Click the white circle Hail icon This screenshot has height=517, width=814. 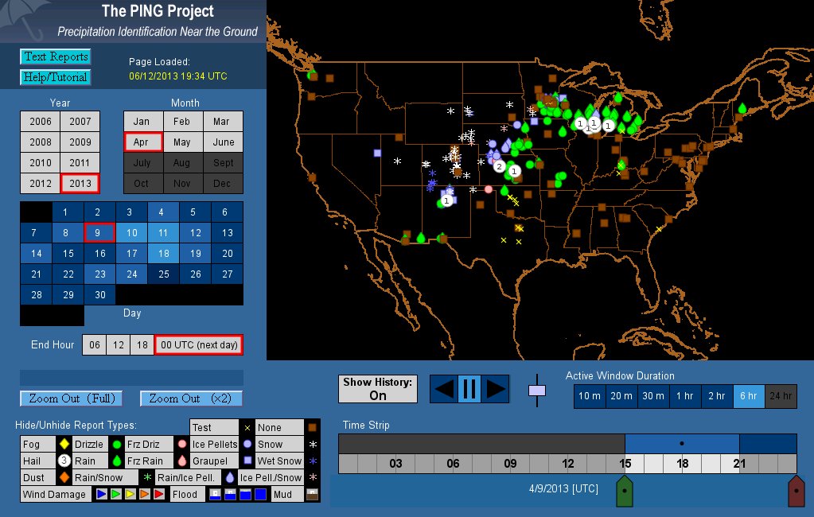[x=64, y=461]
